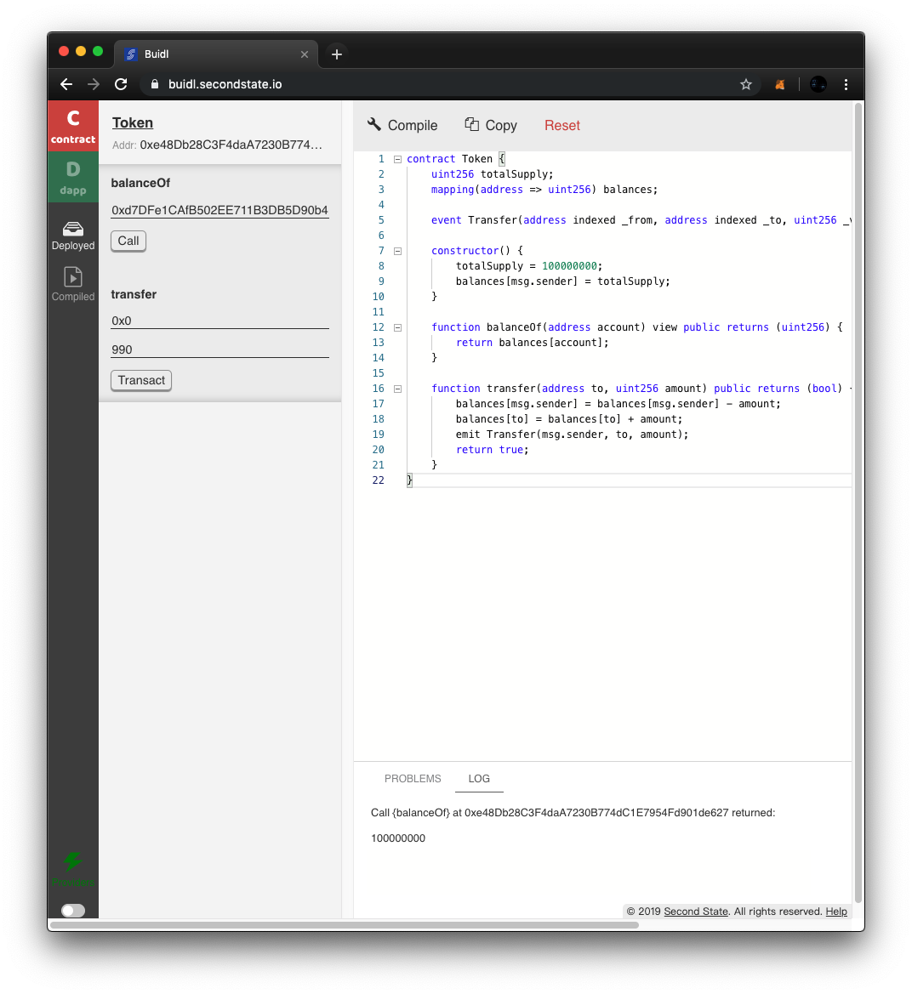This screenshot has width=912, height=994.
Task: Open the contract panel in sidebar
Action: [x=73, y=126]
